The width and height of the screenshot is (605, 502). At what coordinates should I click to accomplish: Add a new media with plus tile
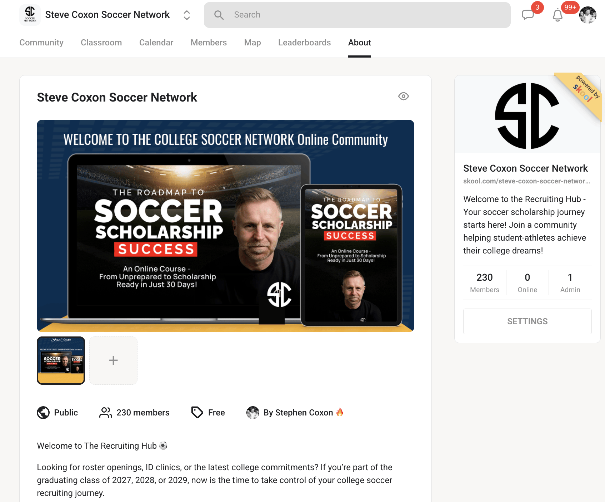(x=113, y=360)
